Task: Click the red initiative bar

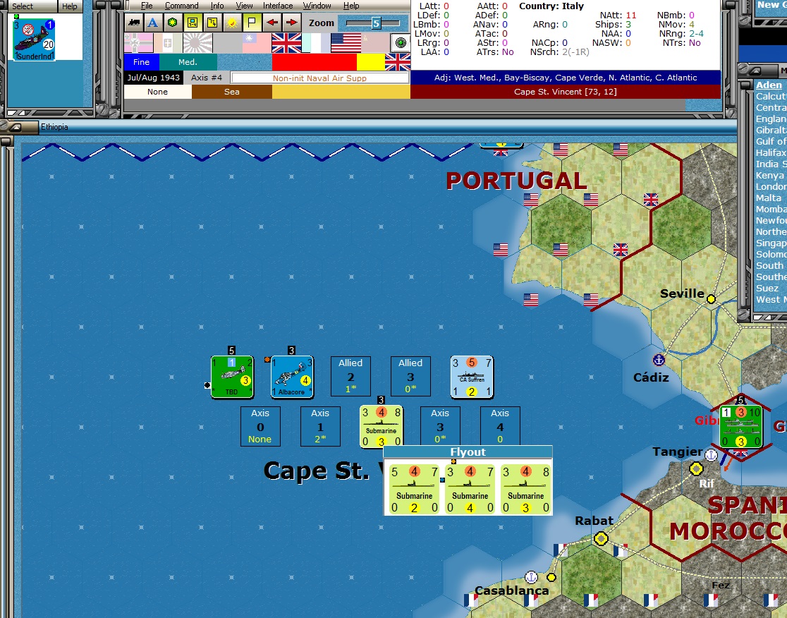Action: click(x=315, y=62)
